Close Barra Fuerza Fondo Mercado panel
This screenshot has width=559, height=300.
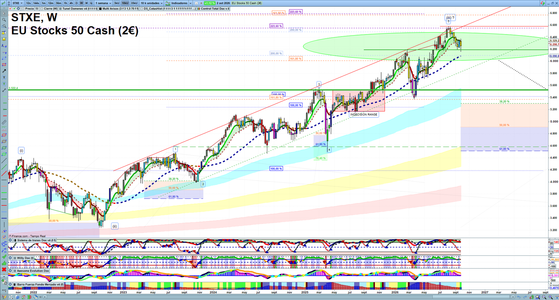pos(10,284)
